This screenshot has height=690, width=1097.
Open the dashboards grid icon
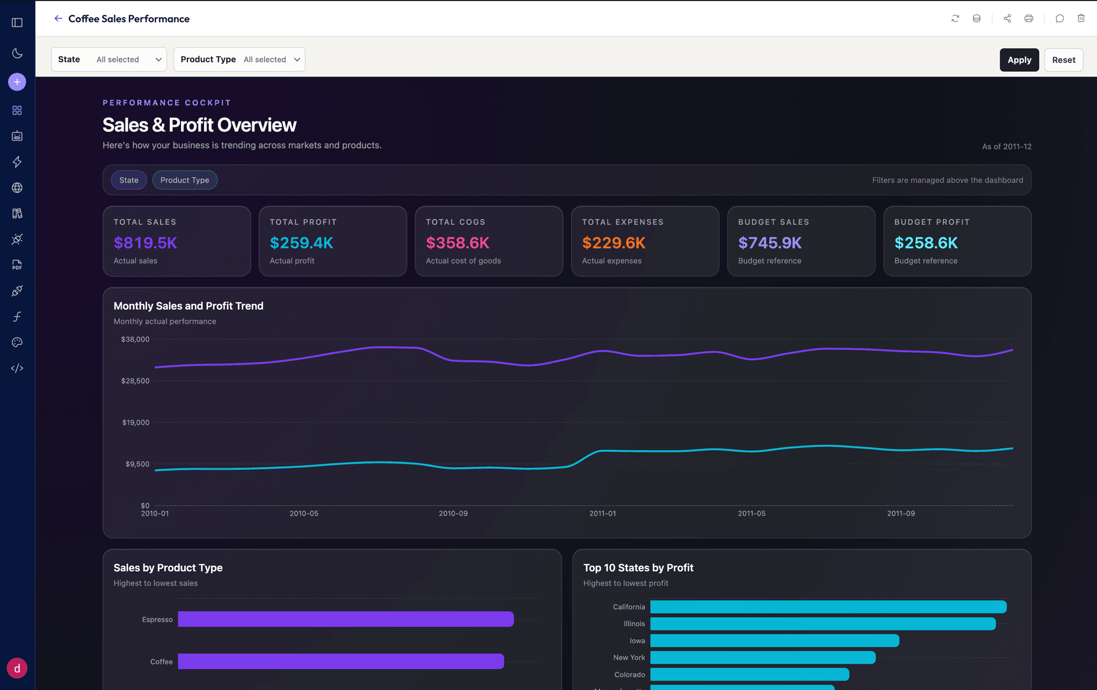17,110
